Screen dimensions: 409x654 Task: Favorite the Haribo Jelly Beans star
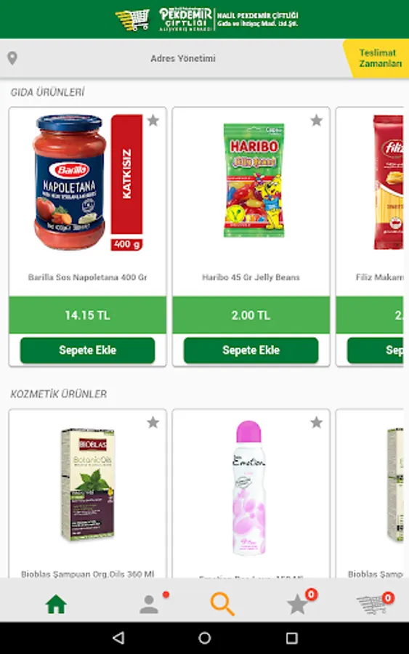[317, 121]
